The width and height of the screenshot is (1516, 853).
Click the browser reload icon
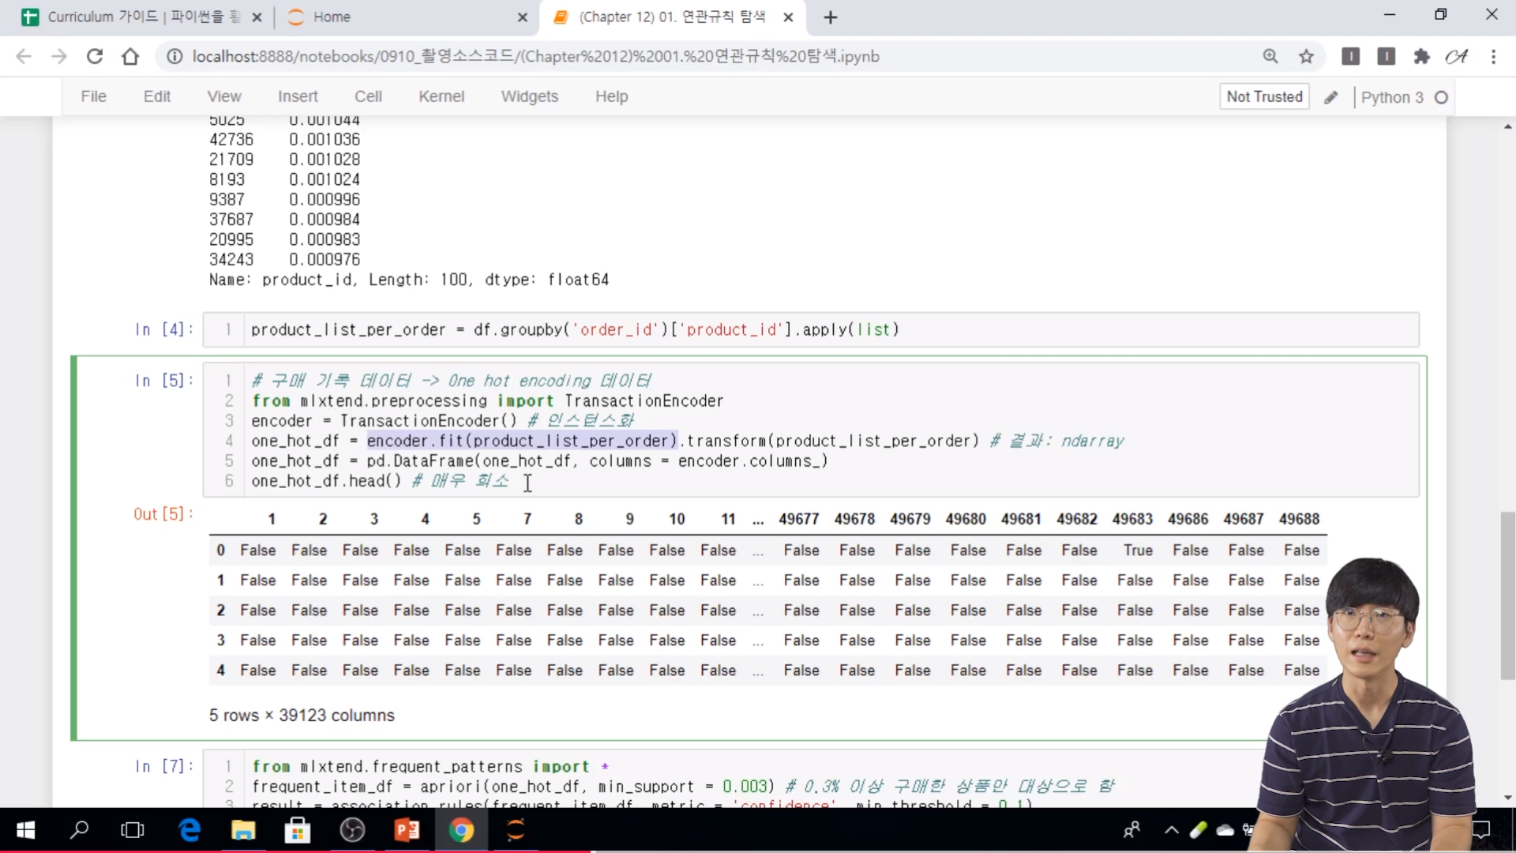click(x=95, y=56)
